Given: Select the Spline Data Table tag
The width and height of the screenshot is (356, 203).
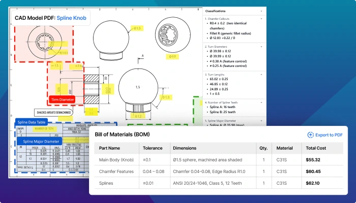Looking at the screenshot, I should (x=32, y=122).
